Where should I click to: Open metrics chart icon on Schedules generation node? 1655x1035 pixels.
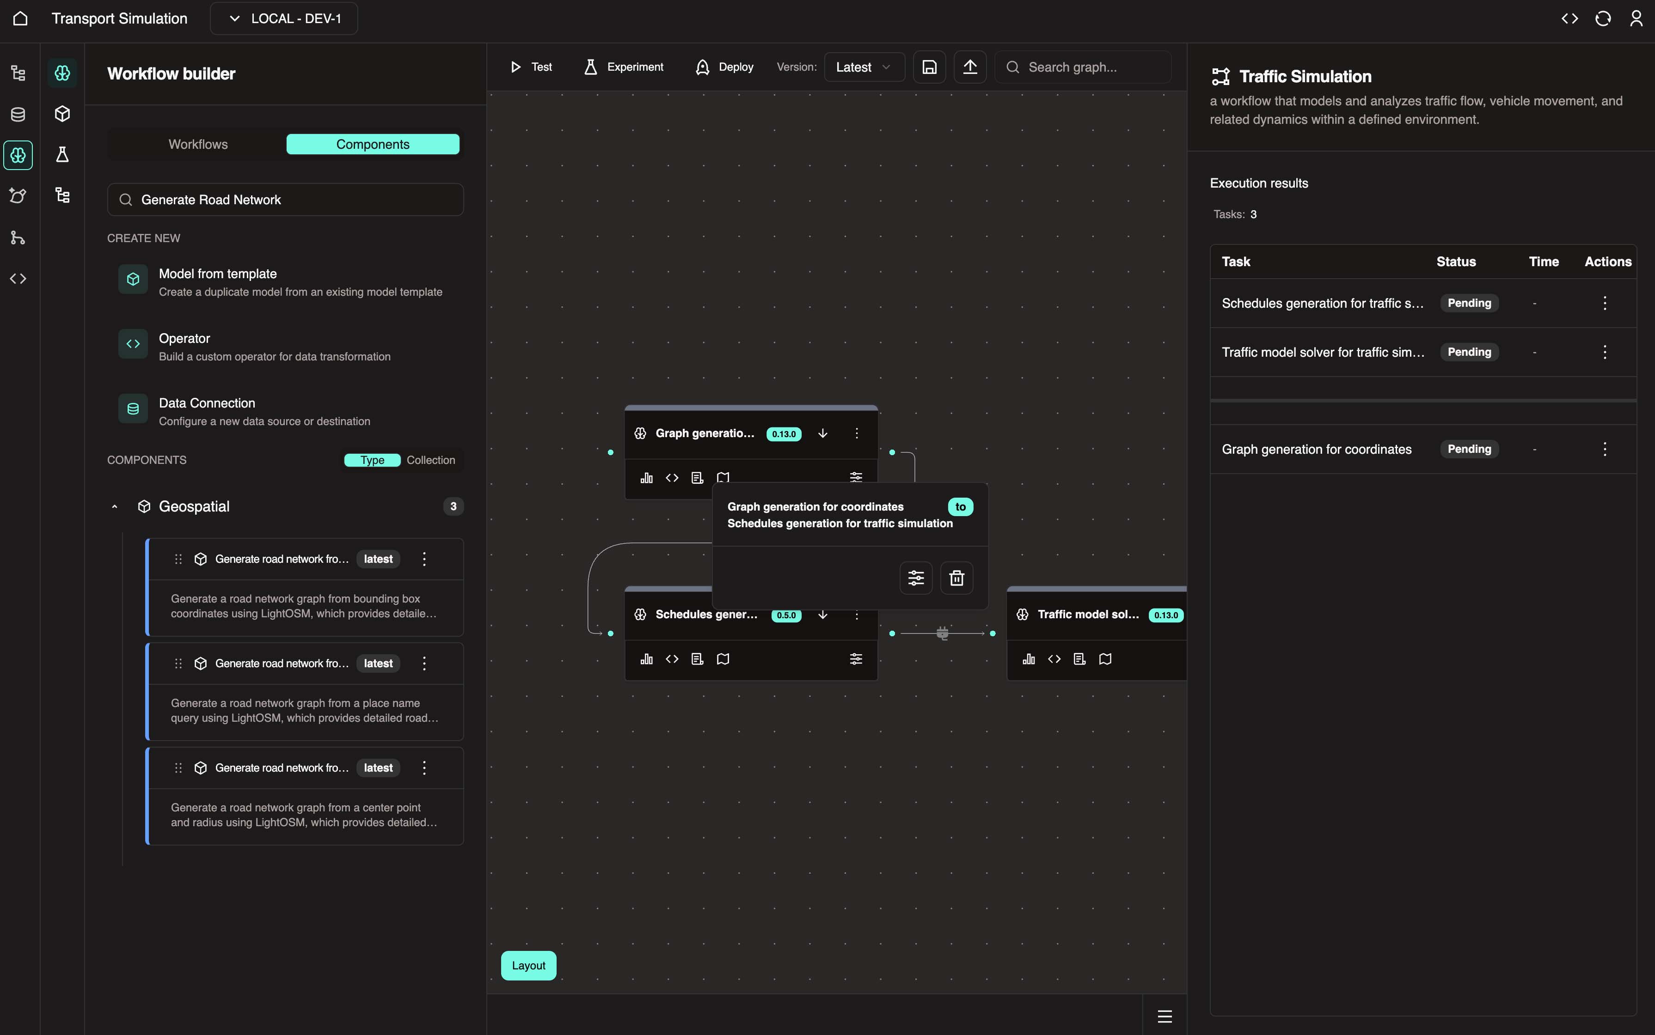click(x=646, y=658)
